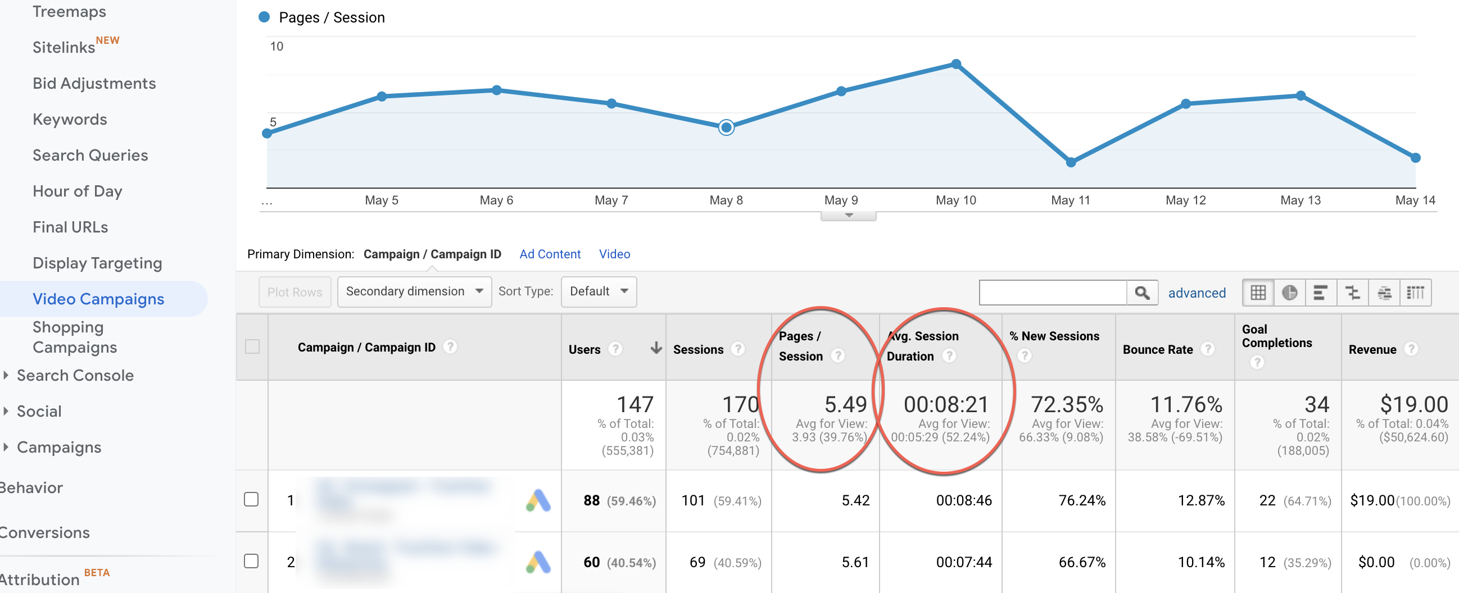Open the Sort Type Default dropdown
This screenshot has height=593, width=1459.
tap(599, 291)
